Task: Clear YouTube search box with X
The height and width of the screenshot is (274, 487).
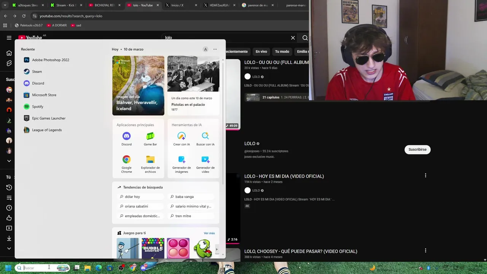Action: point(293,38)
